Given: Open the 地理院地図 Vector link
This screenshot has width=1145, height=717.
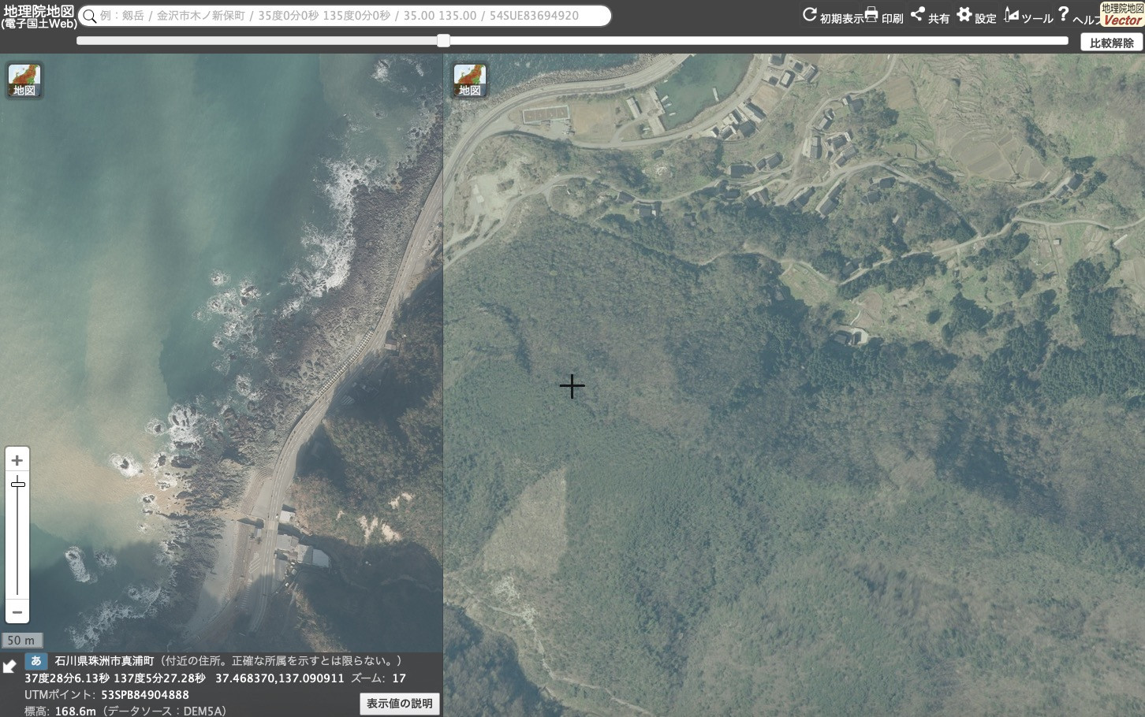Looking at the screenshot, I should click(x=1122, y=14).
